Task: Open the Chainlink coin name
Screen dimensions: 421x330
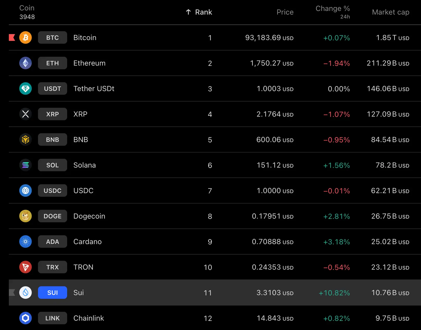Action: [x=88, y=318]
